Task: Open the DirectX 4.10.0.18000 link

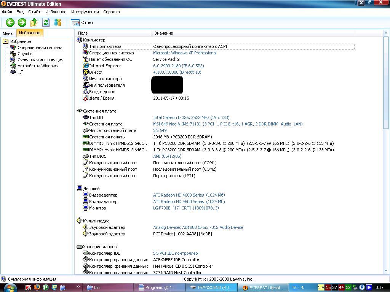Action: click(177, 72)
